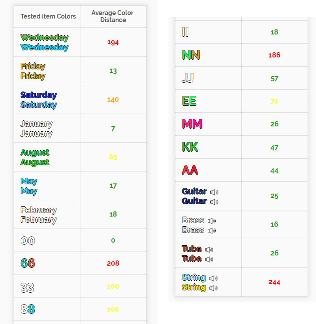
Task: Click the NN letter pair
Action: (191, 55)
